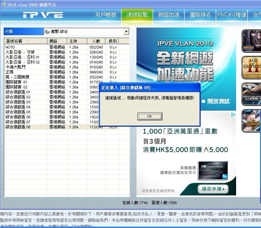Click the ad choices icon on the ad
Screen dimensions: 261x228
pos(233,115)
